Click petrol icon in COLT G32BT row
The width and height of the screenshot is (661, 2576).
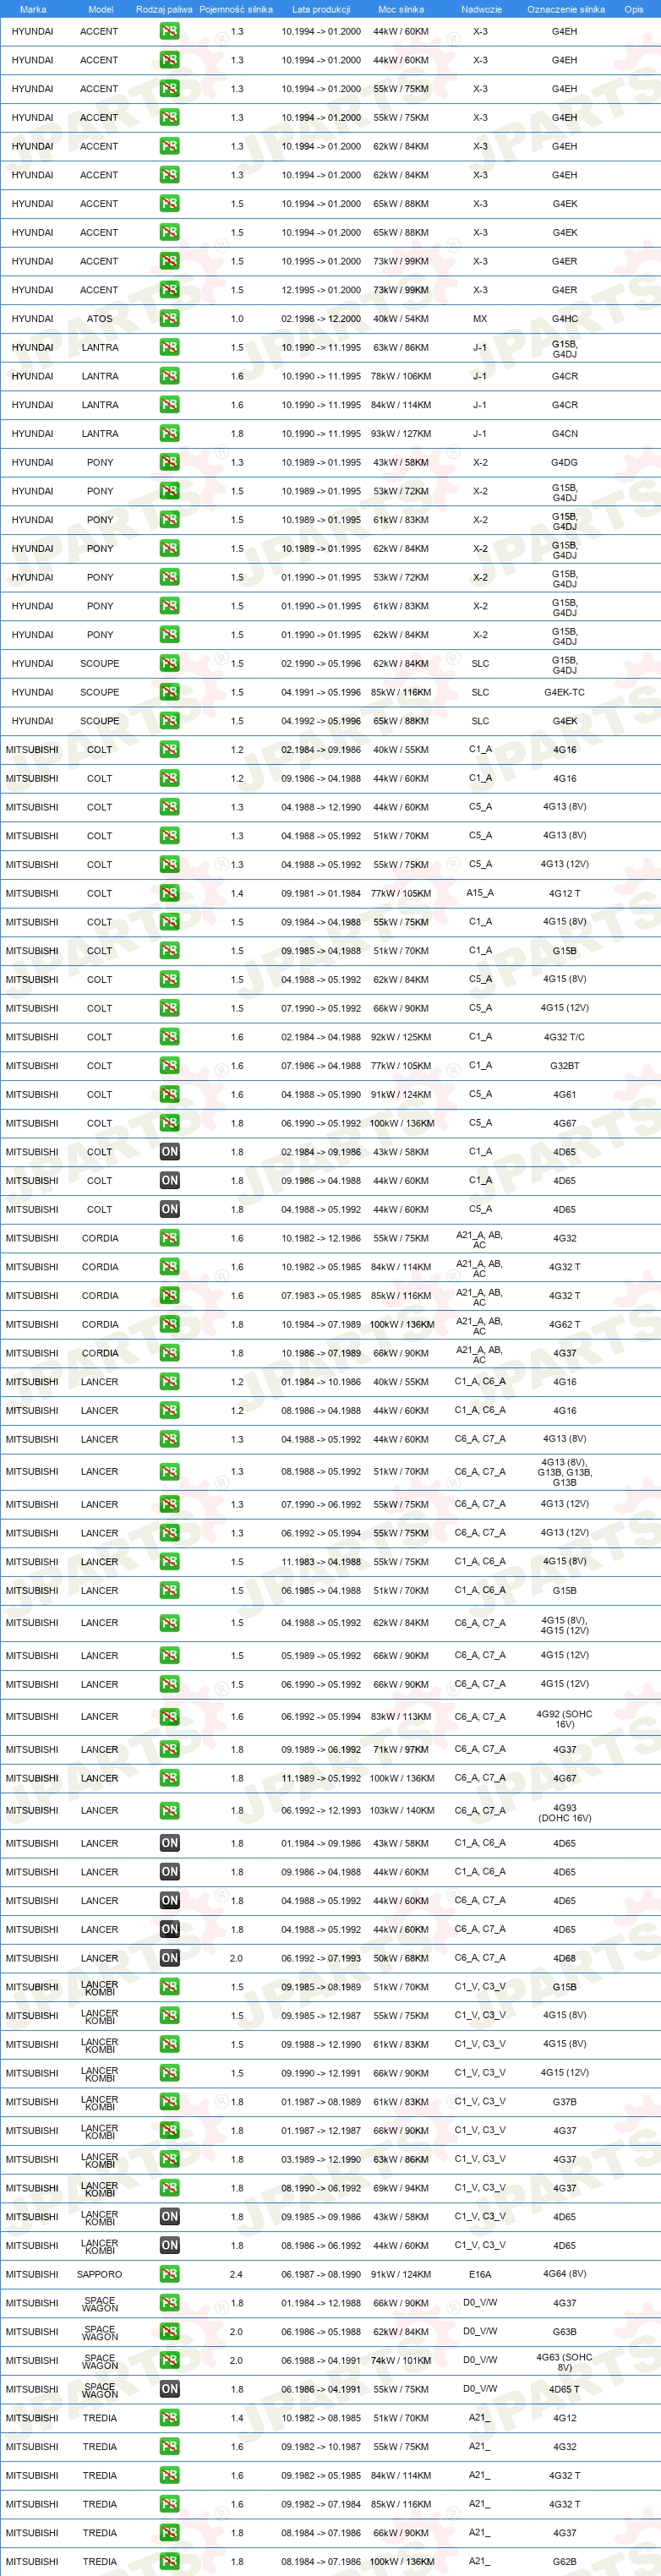[170, 1066]
